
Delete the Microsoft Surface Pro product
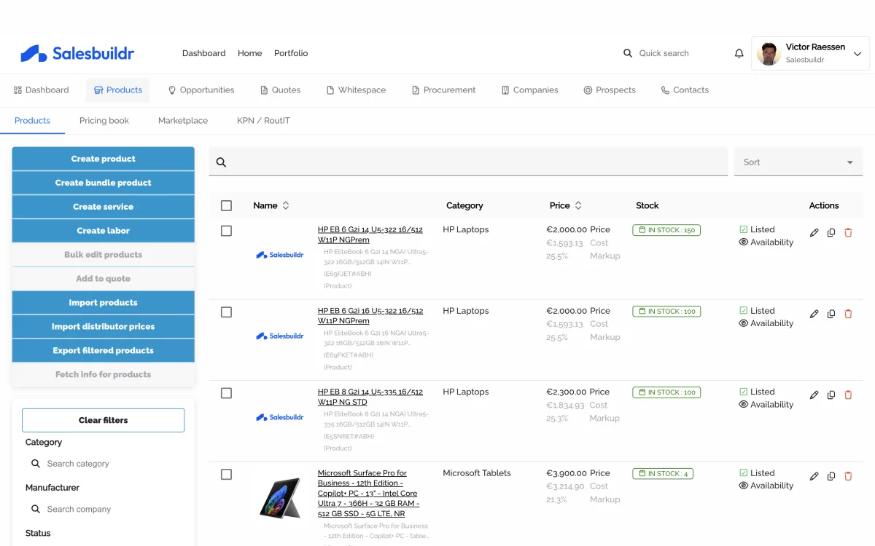pyautogui.click(x=848, y=476)
